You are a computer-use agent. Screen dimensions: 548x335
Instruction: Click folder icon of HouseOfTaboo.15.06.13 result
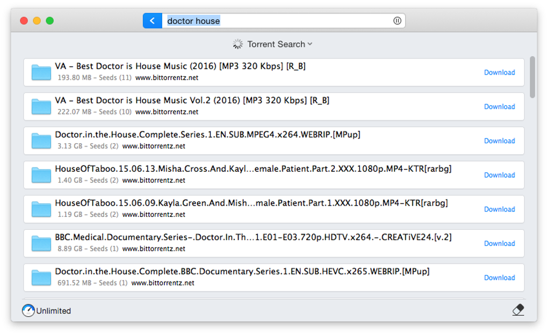41,175
